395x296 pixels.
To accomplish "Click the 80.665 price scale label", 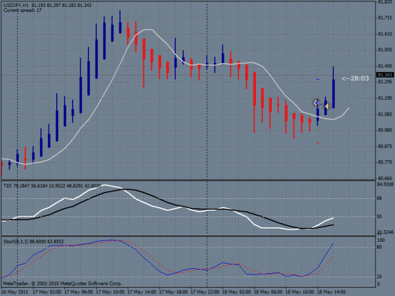I will pyautogui.click(x=385, y=179).
